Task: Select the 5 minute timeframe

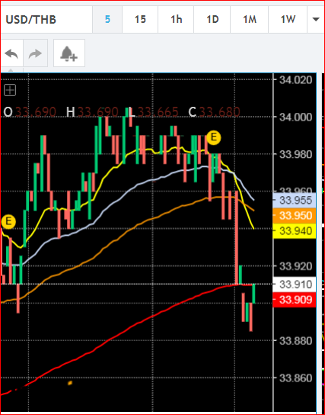Action: pos(107,20)
